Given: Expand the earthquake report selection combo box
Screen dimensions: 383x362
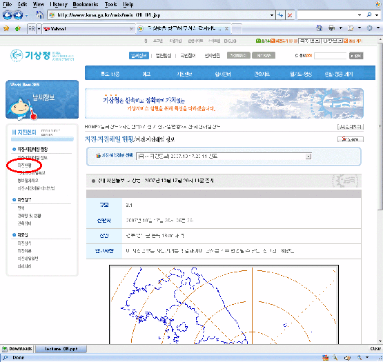Looking at the screenshot, I should click(308, 157).
